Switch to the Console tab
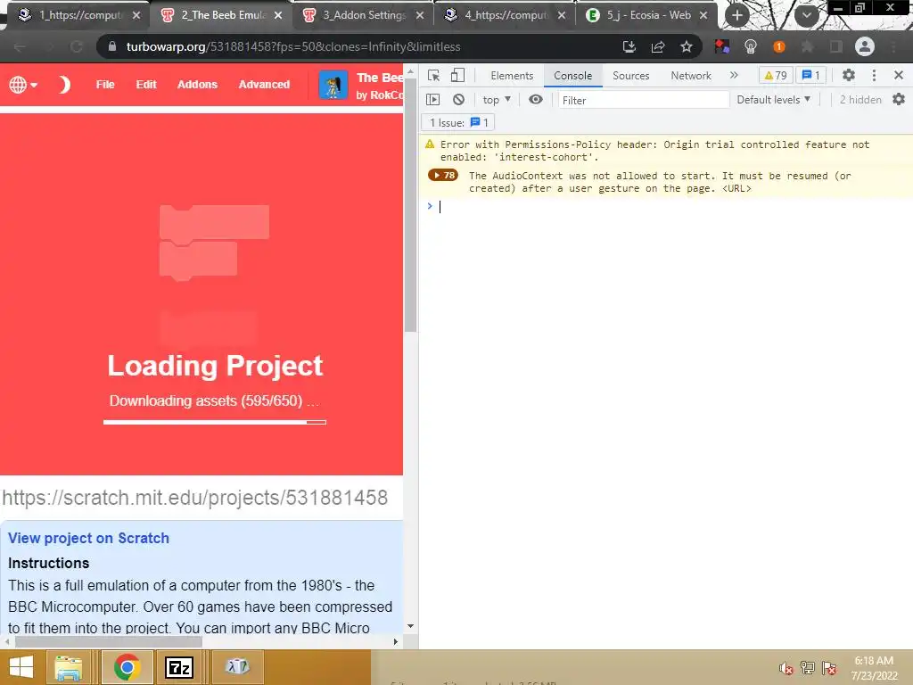This screenshot has height=685, width=913. coord(573,76)
